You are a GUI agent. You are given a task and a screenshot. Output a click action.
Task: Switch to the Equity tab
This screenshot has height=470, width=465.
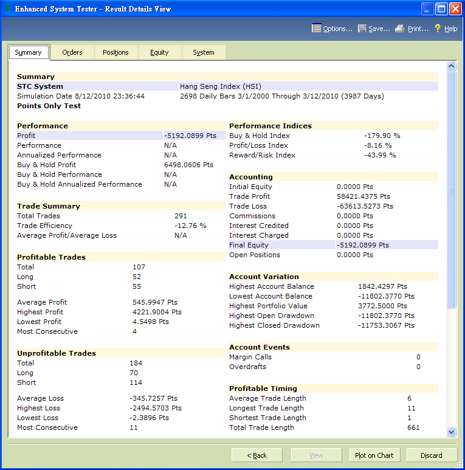point(159,52)
